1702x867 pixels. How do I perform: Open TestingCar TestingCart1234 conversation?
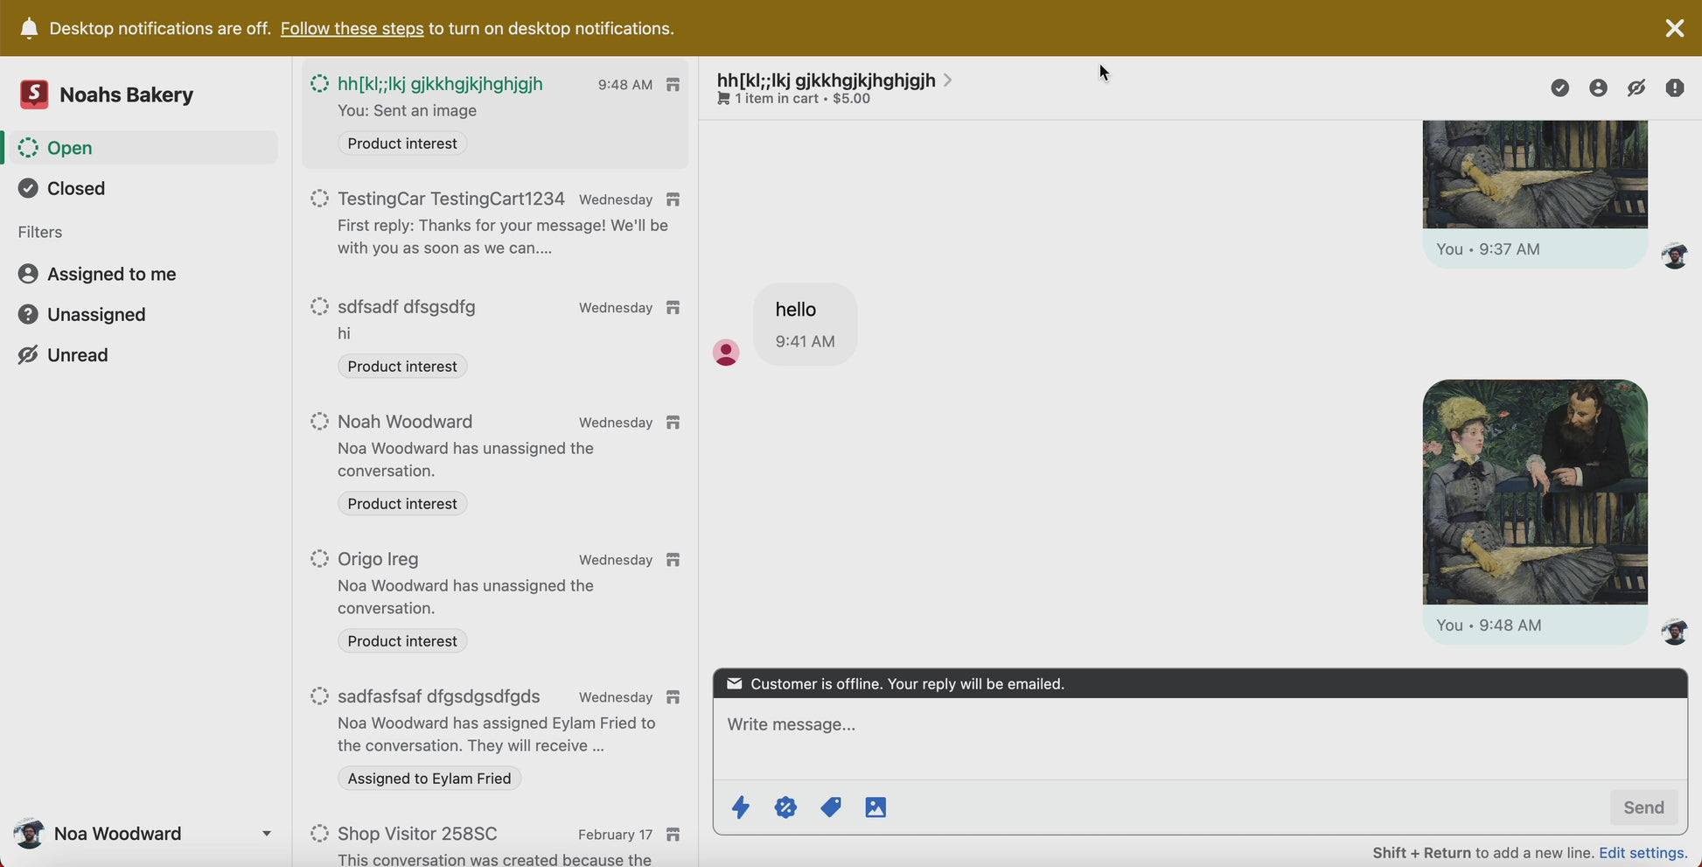(x=495, y=223)
